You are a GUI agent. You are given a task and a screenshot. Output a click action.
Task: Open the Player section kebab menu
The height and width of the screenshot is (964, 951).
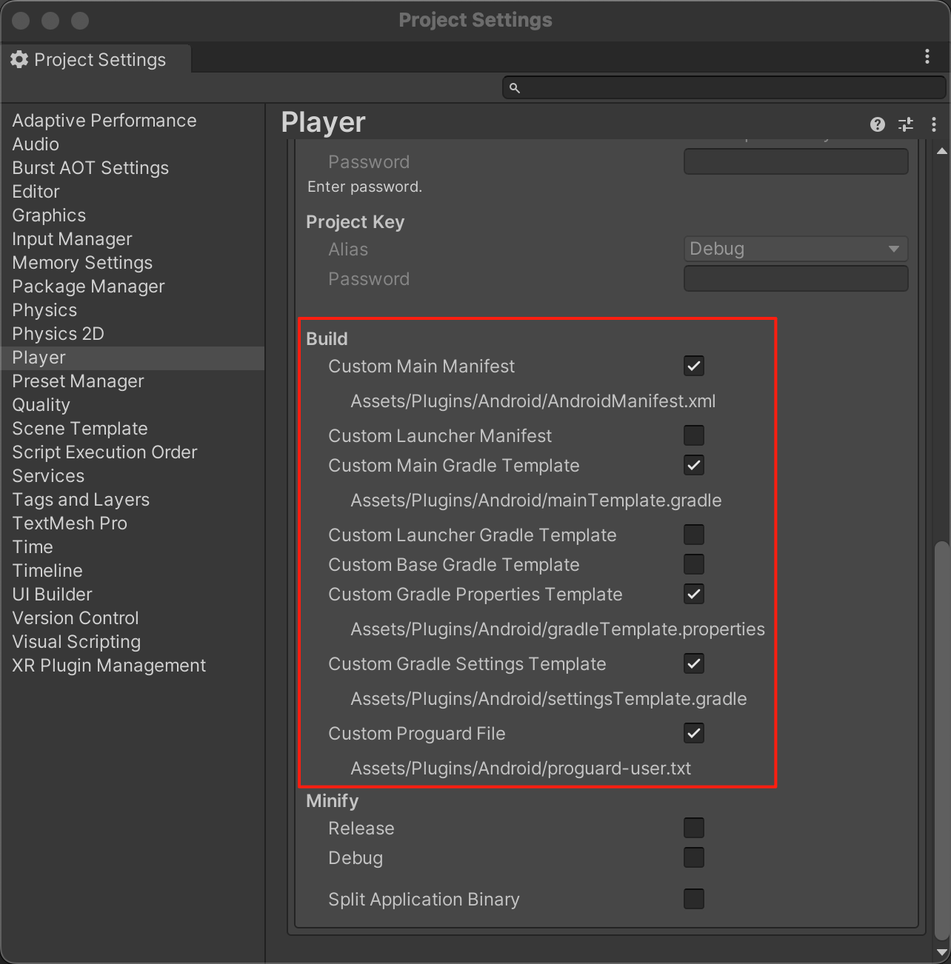coord(934,124)
